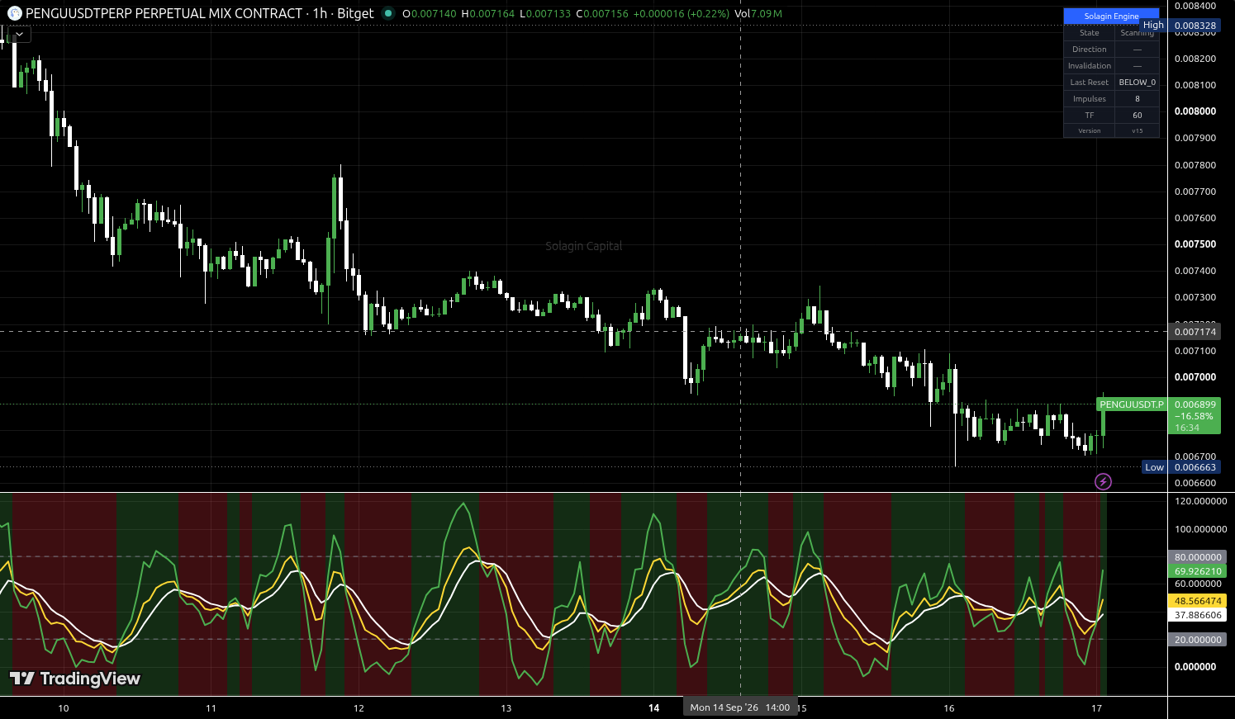Click date 10 on time axis
Screen dimensions: 1235x719
[64, 708]
